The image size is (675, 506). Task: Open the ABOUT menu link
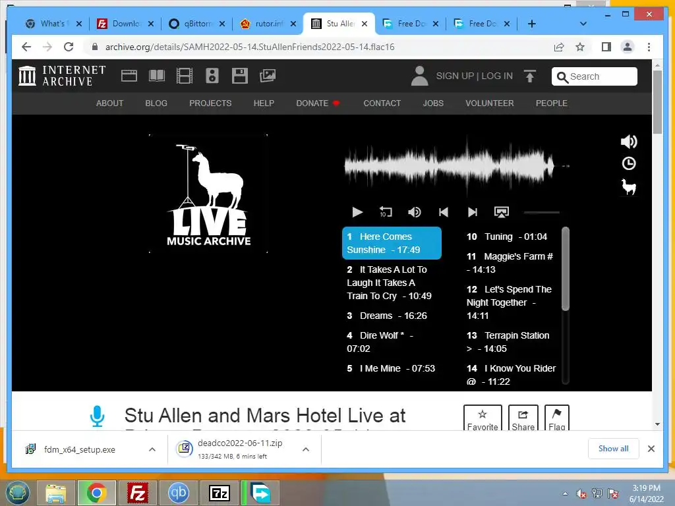[x=110, y=103]
